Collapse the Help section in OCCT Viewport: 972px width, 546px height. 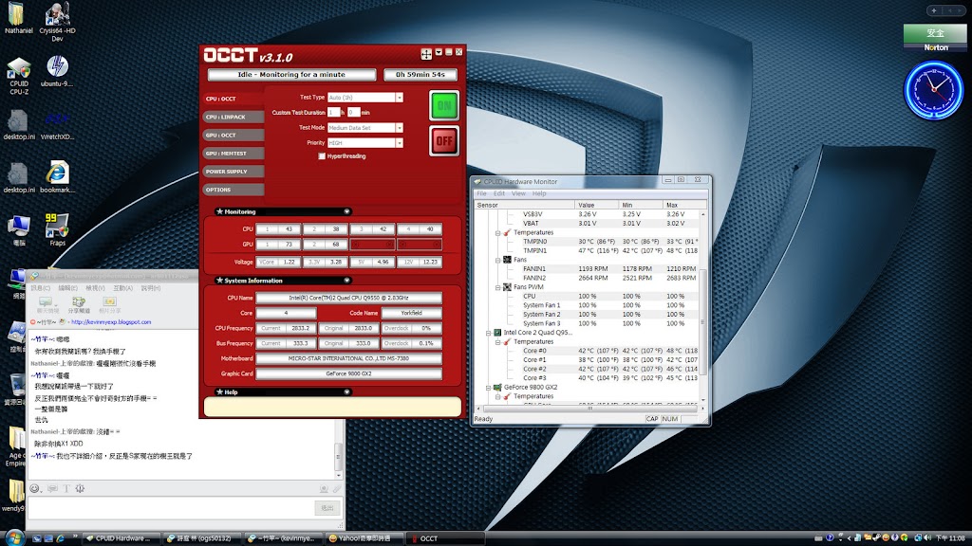pyautogui.click(x=346, y=391)
